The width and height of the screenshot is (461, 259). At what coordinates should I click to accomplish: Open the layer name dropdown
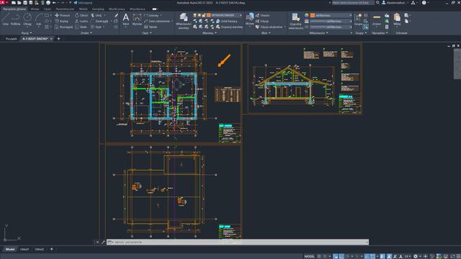pyautogui.click(x=241, y=15)
